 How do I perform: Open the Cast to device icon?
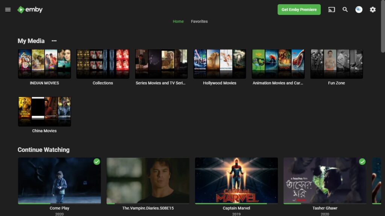click(331, 10)
